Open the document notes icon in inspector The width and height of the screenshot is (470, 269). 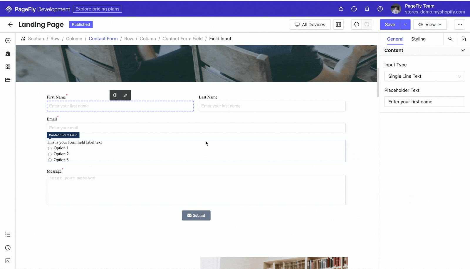[x=464, y=39]
